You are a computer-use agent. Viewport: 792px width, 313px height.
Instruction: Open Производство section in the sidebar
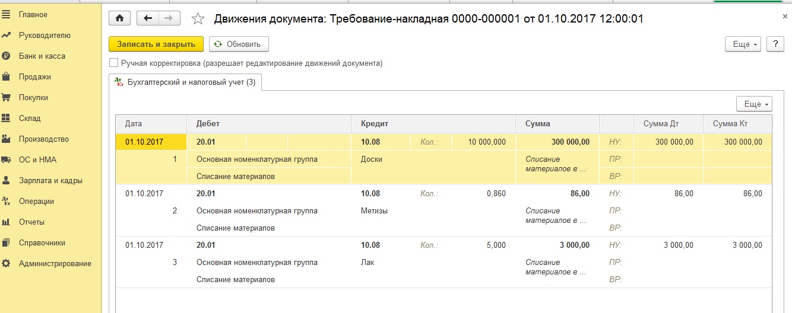click(x=43, y=139)
